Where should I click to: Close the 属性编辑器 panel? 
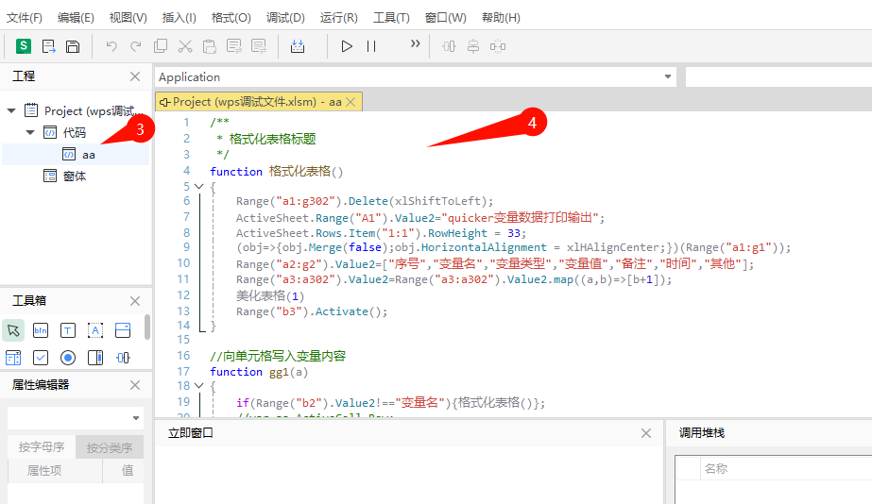pyautogui.click(x=135, y=385)
